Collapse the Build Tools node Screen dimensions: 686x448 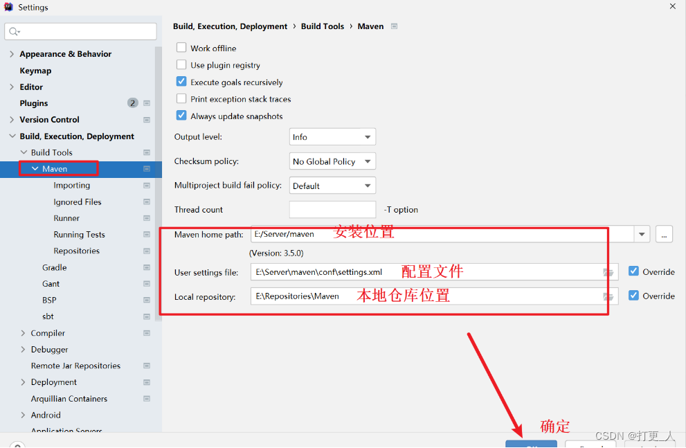point(24,153)
